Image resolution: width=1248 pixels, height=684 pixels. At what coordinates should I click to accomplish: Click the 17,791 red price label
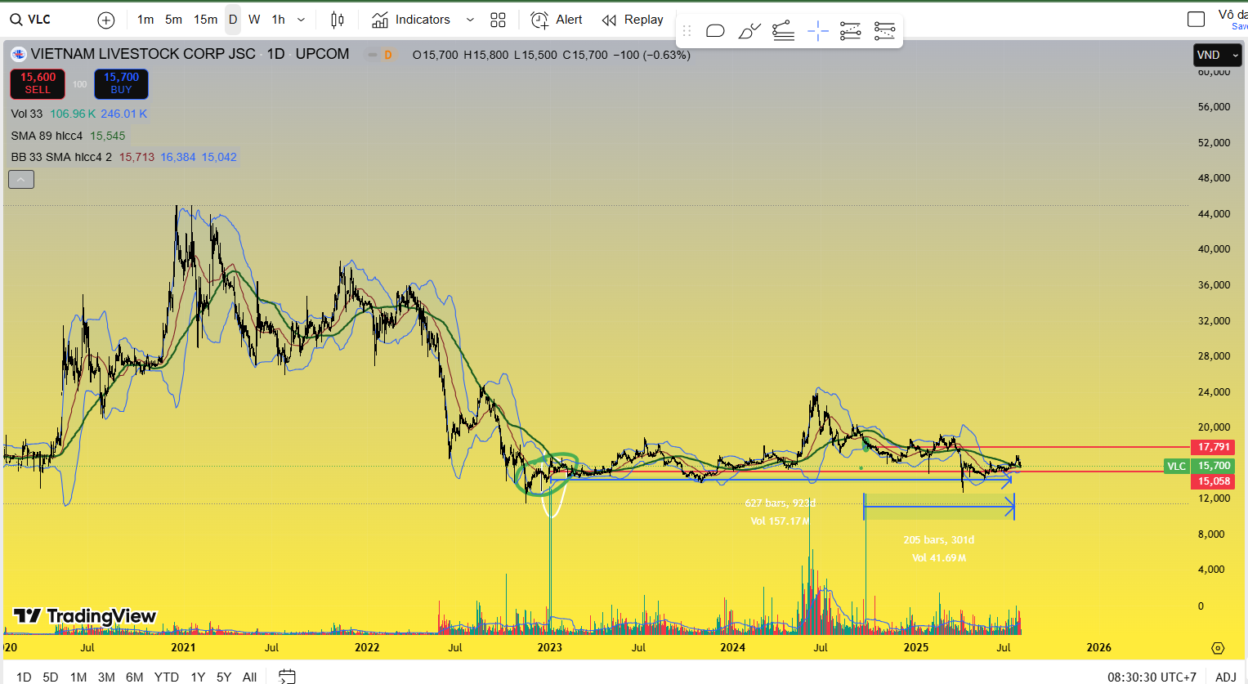click(1214, 447)
